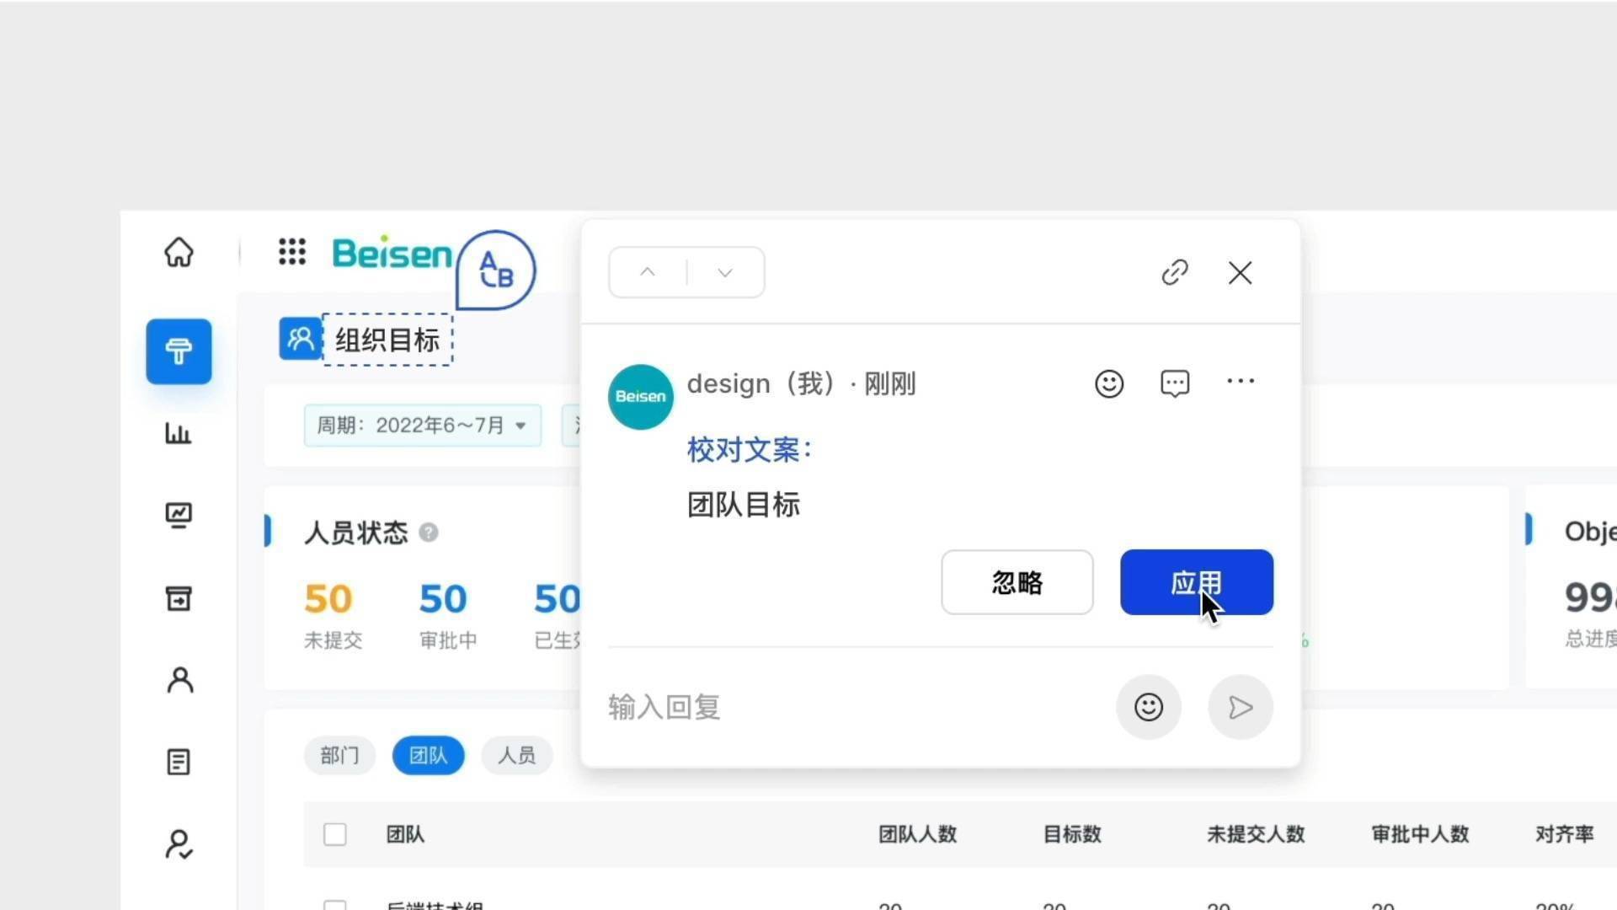Add emoji reaction to design's comment

pyautogui.click(x=1109, y=383)
